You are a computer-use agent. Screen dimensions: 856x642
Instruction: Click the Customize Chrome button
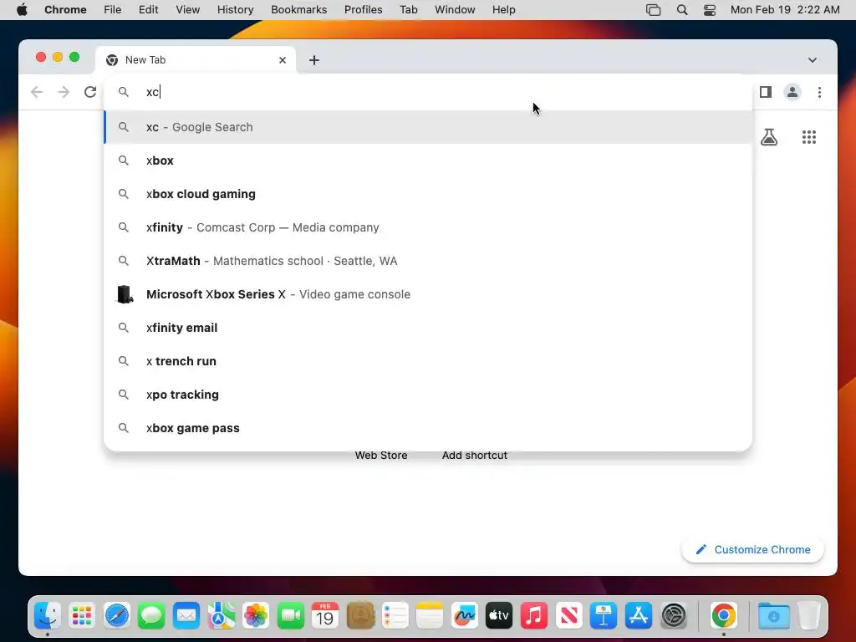[x=752, y=550]
